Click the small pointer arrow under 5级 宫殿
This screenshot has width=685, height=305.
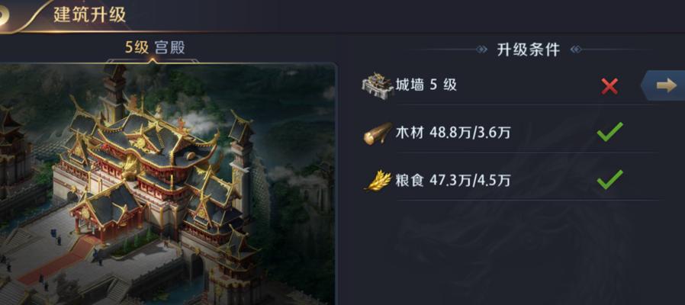tap(153, 61)
